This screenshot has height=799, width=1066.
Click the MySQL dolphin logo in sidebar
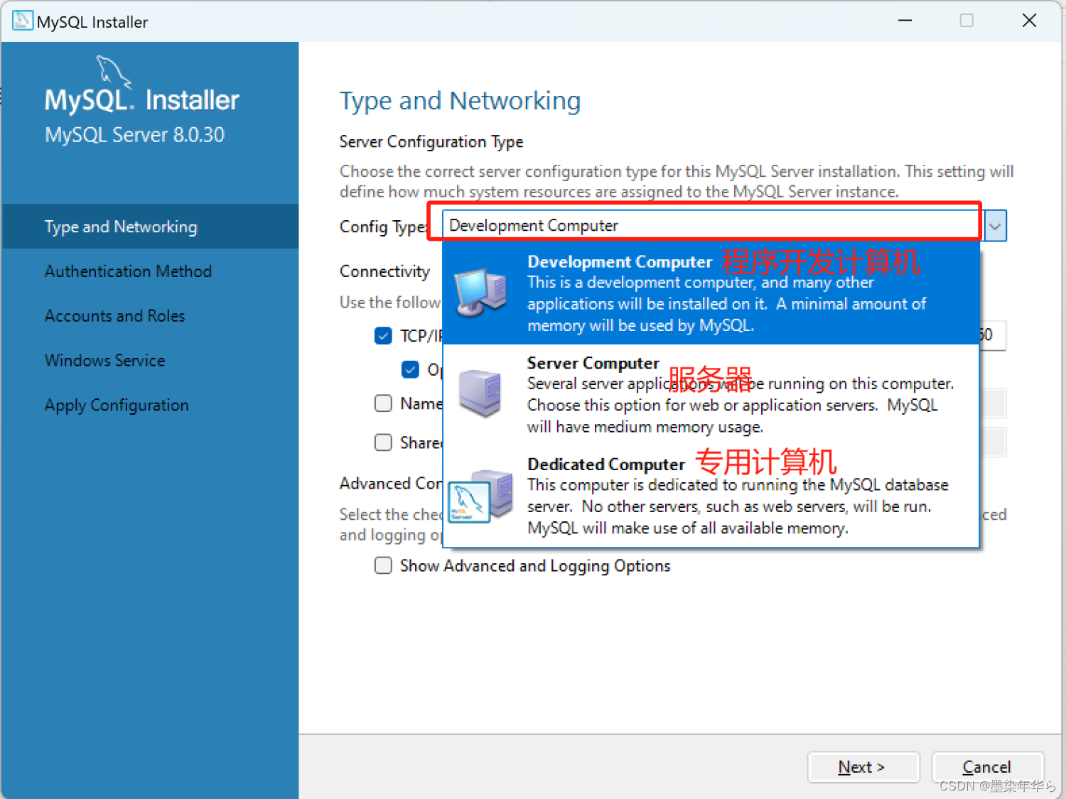(114, 72)
